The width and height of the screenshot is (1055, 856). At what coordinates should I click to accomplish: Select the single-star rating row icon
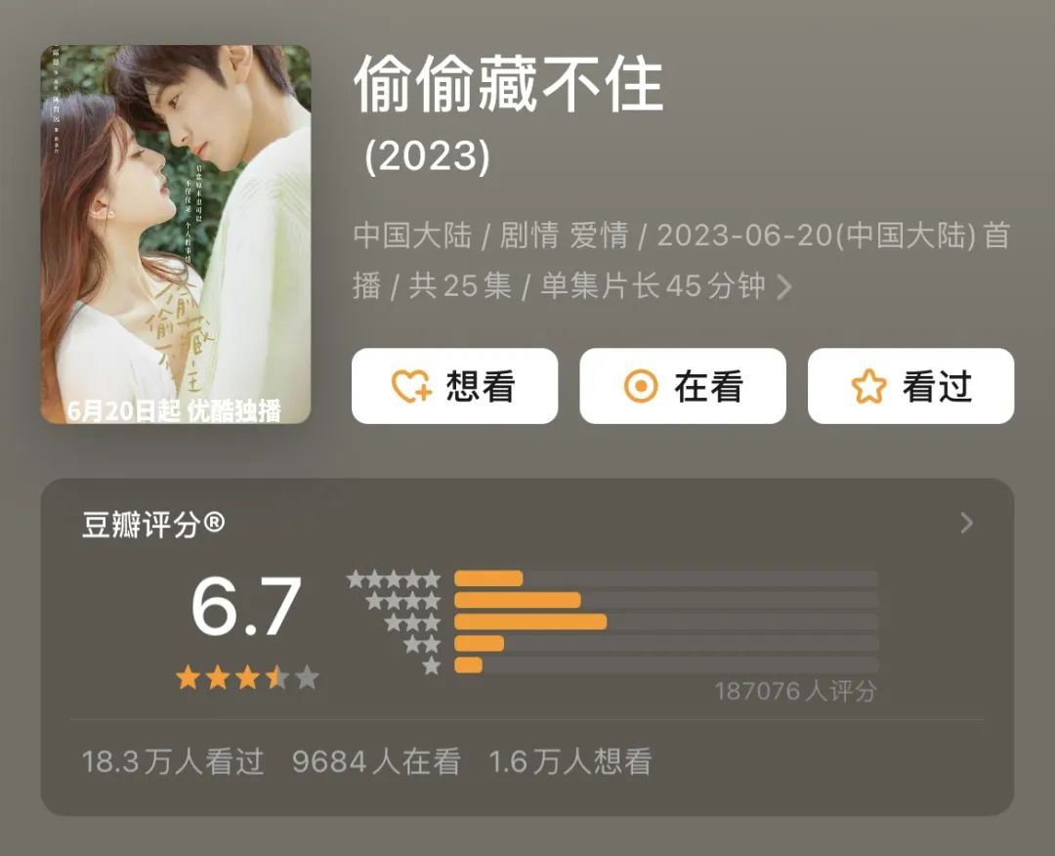pyautogui.click(x=432, y=665)
